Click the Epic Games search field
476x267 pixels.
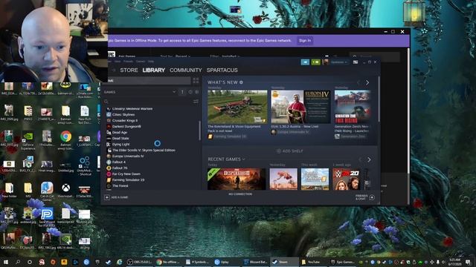click(374, 56)
